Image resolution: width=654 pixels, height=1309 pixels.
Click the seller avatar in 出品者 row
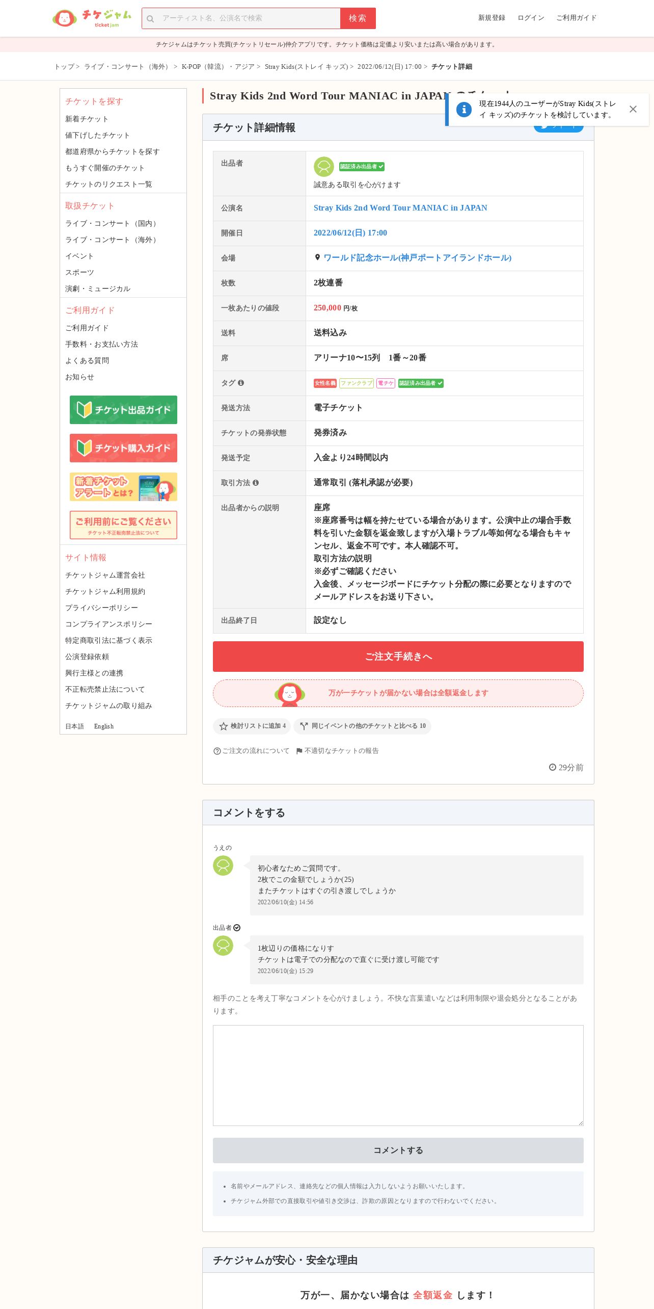pyautogui.click(x=324, y=167)
